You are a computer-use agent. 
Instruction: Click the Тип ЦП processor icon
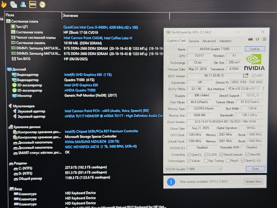click(x=13, y=27)
